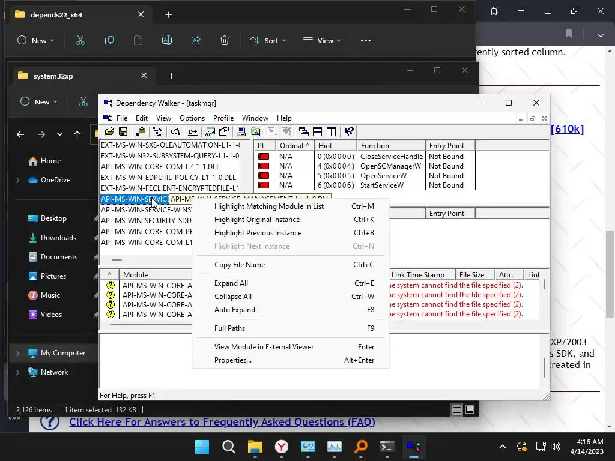Choose Properties... in context menu

pos(290,360)
